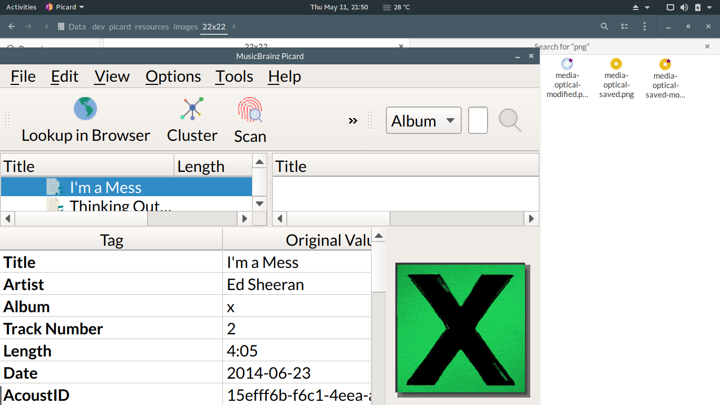Click the left file list scroll-down arrow
Image resolution: width=720 pixels, height=405 pixels.
tap(259, 204)
